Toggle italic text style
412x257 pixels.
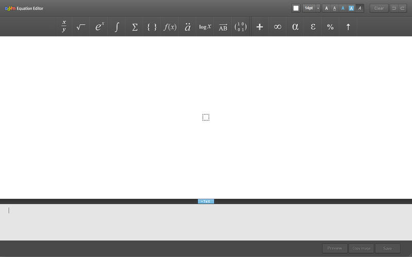coord(359,8)
